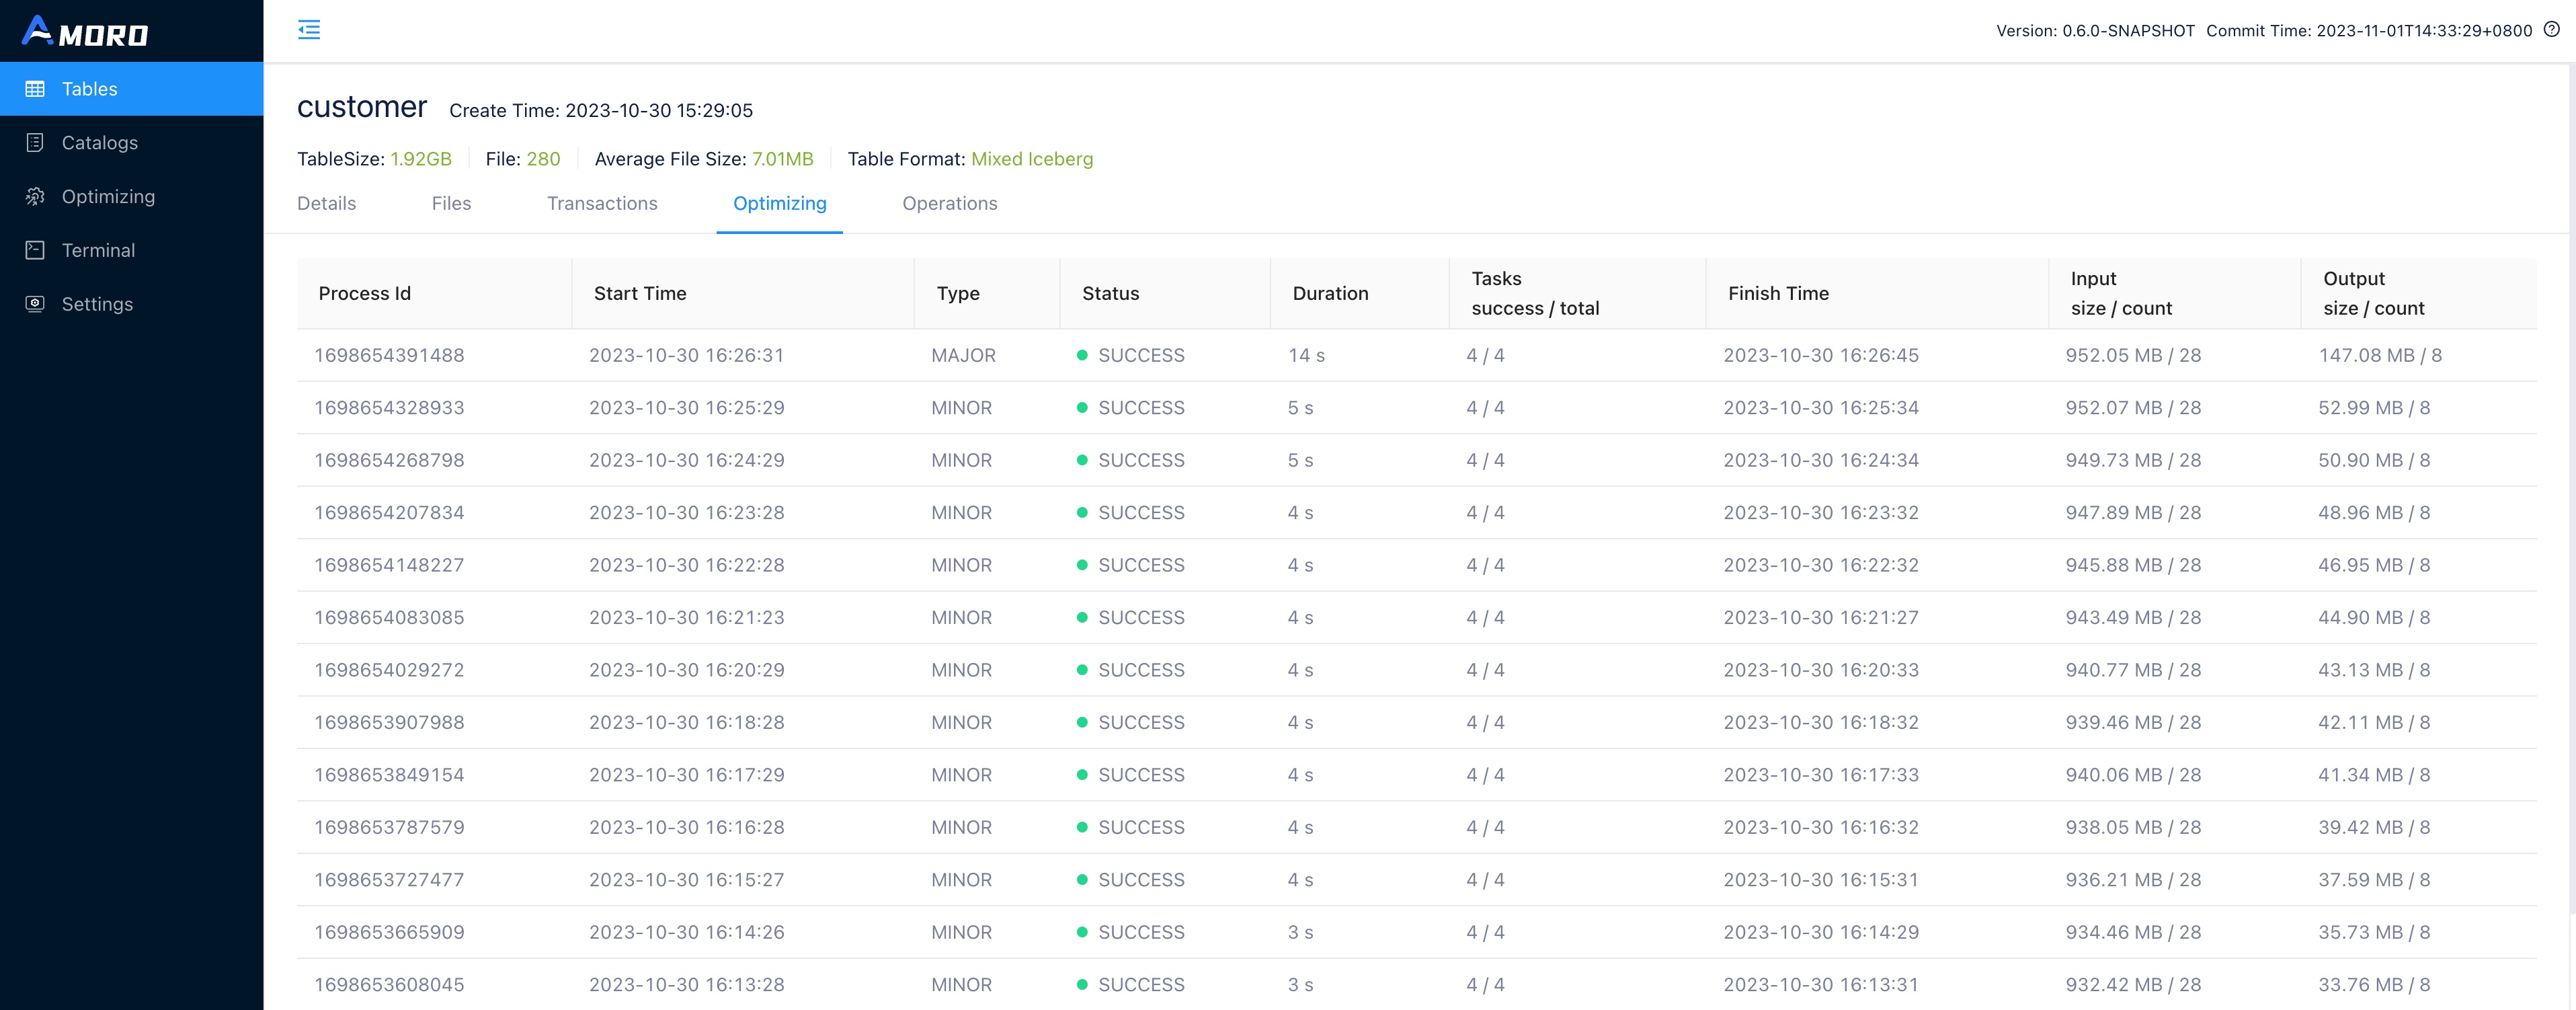
Task: Switch to the Files tab
Action: pos(451,203)
